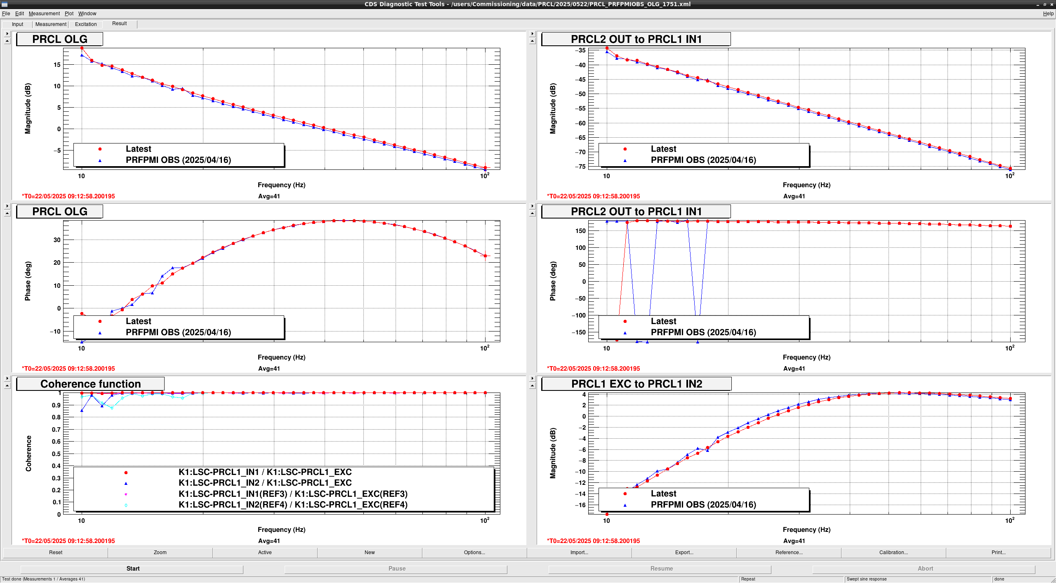Open the Edit menu
This screenshot has width=1056, height=583.
click(x=19, y=14)
